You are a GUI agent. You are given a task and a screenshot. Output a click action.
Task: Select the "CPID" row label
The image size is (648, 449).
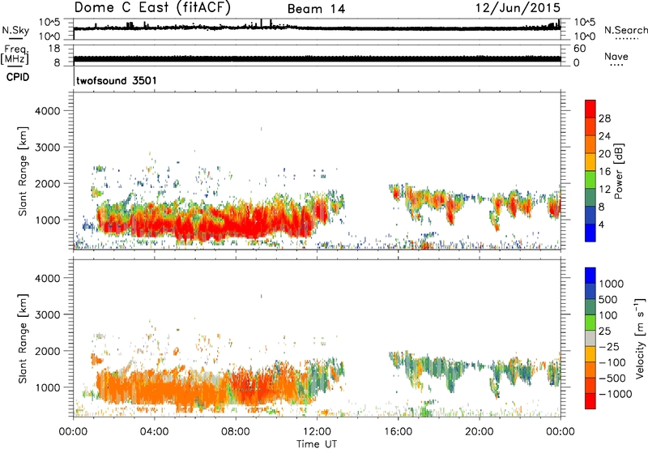pos(18,77)
